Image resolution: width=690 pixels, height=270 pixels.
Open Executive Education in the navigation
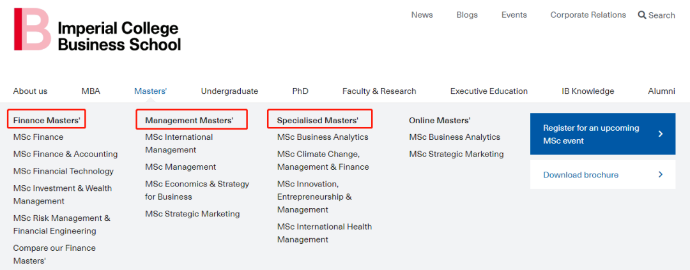pos(489,91)
